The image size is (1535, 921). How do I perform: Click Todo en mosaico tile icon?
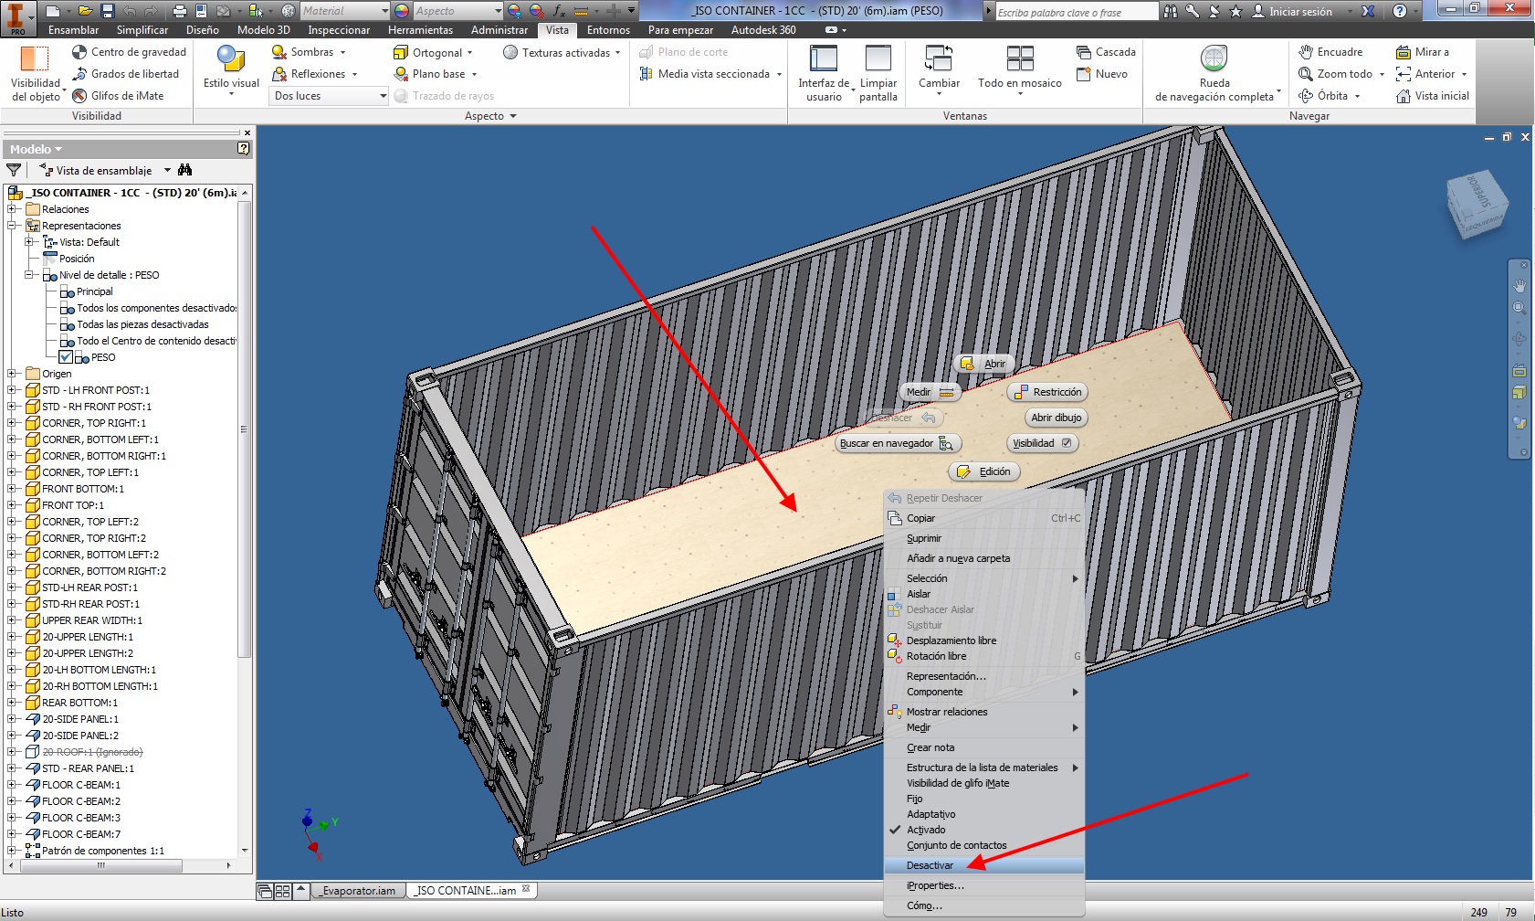[x=1020, y=58]
